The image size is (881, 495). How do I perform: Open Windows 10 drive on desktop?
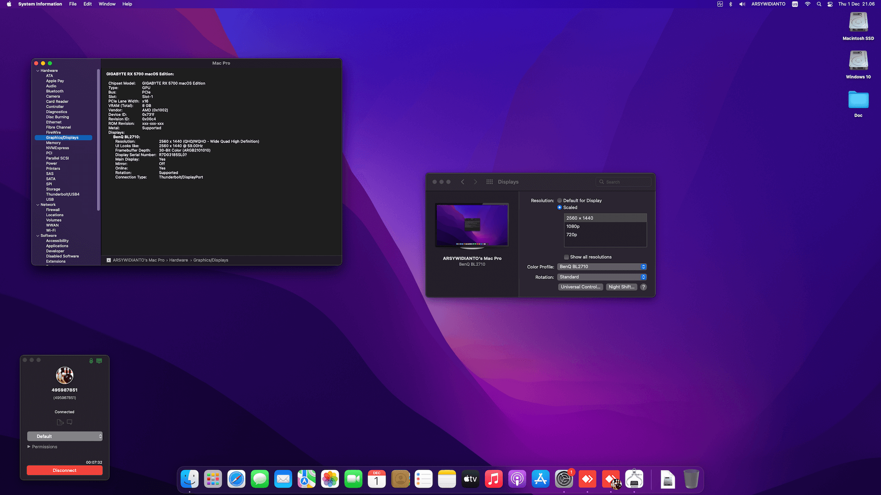(858, 60)
